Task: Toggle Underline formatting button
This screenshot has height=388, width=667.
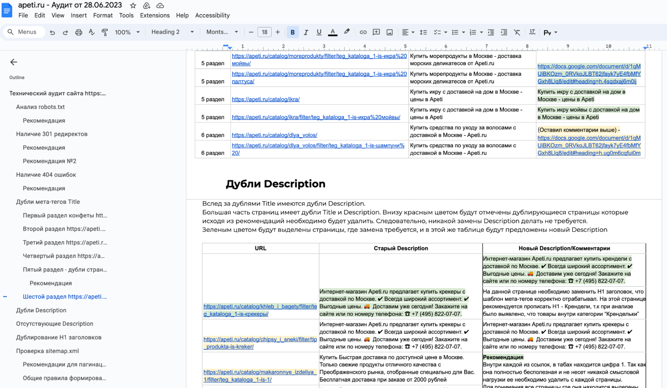Action: click(x=319, y=32)
